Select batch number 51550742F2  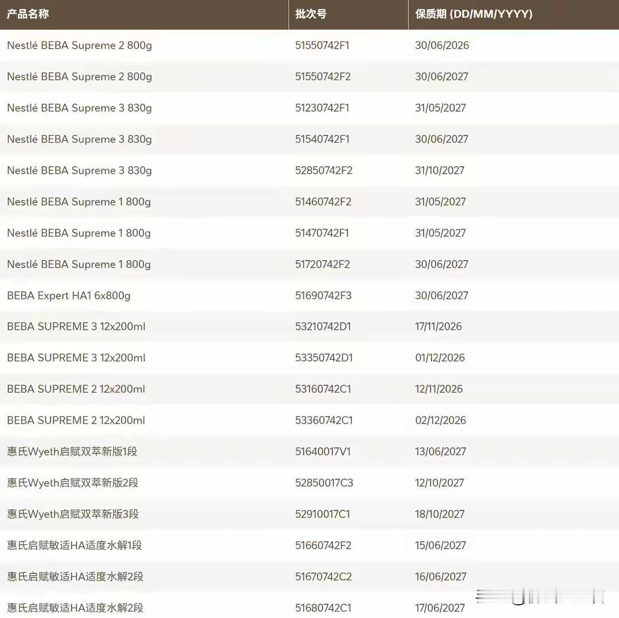[x=323, y=77]
